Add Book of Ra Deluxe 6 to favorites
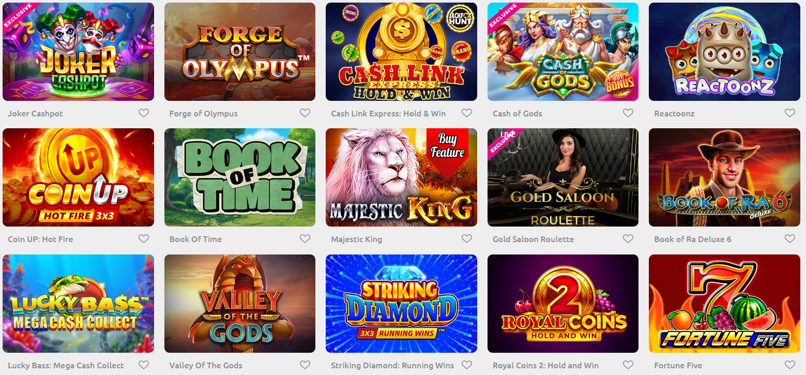Screen dimensions: 806x375 coord(790,238)
